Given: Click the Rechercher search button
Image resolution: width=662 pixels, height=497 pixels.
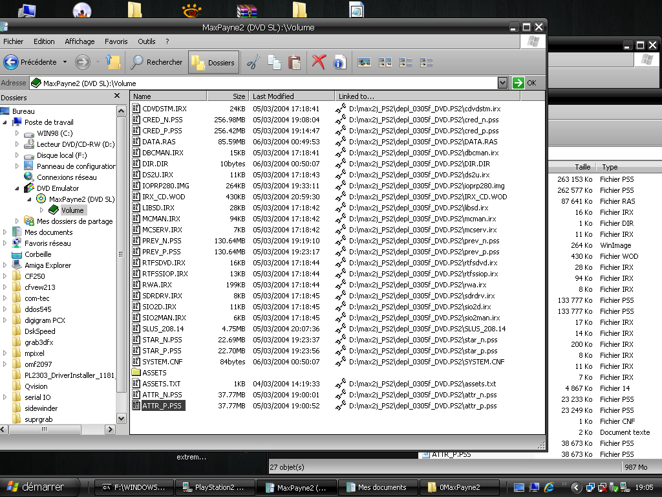Looking at the screenshot, I should (x=156, y=62).
